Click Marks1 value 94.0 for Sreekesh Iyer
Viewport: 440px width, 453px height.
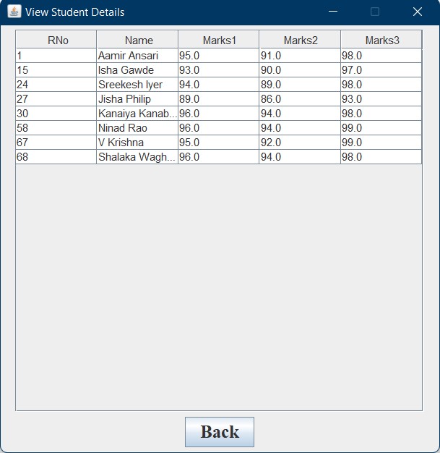[x=219, y=85]
